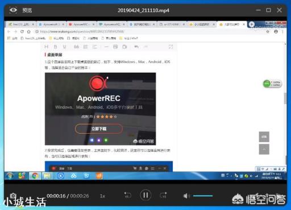
Task: Pause the video with the pause button
Action: pos(145,195)
